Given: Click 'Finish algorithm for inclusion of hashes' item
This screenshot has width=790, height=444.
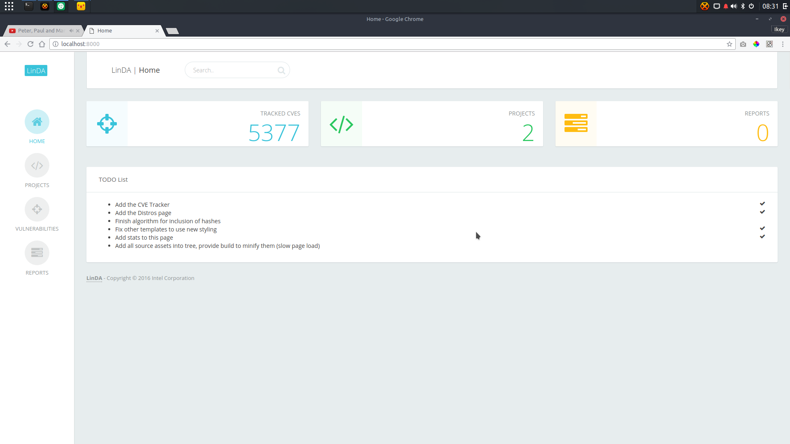Looking at the screenshot, I should tap(168, 221).
